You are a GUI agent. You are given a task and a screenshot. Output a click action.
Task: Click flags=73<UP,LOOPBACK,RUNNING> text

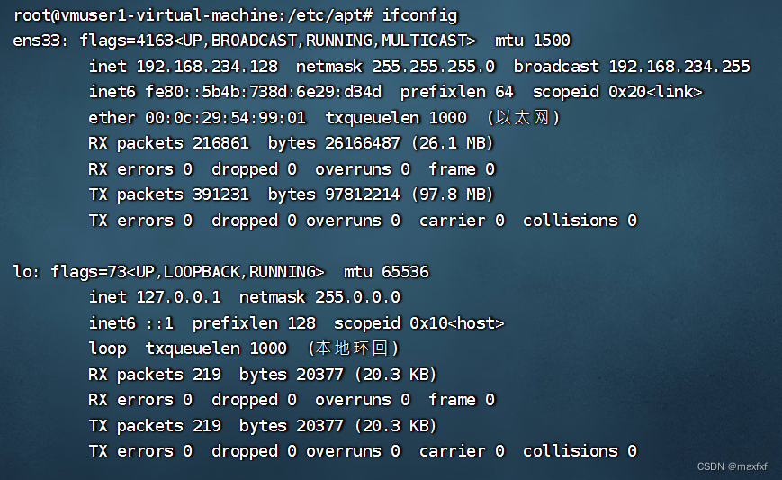pos(187,272)
